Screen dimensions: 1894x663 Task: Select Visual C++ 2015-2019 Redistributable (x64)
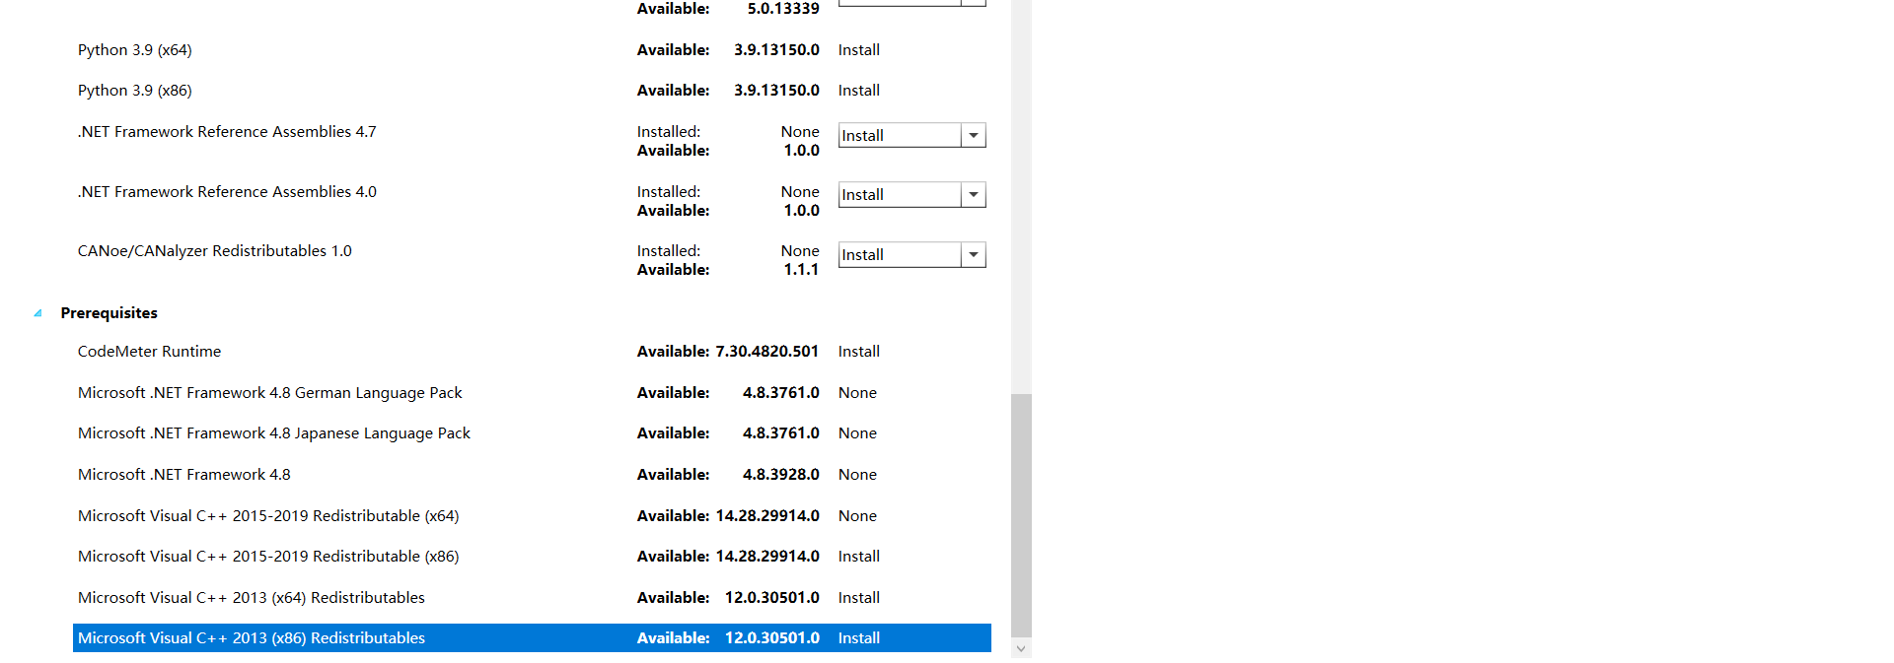tap(268, 516)
